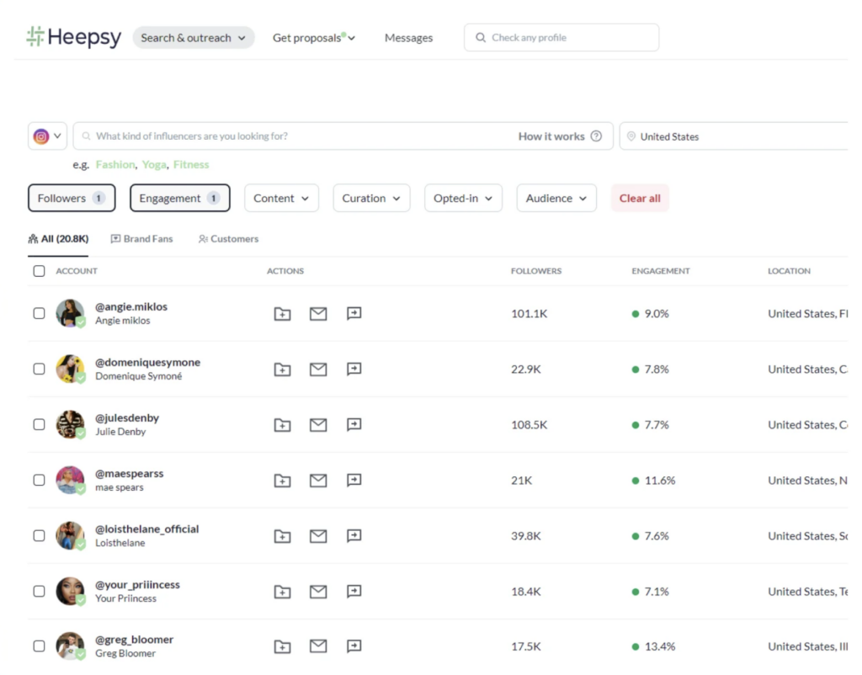The image size is (862, 675).
Task: Expand the Content filter dropdown
Action: (281, 199)
